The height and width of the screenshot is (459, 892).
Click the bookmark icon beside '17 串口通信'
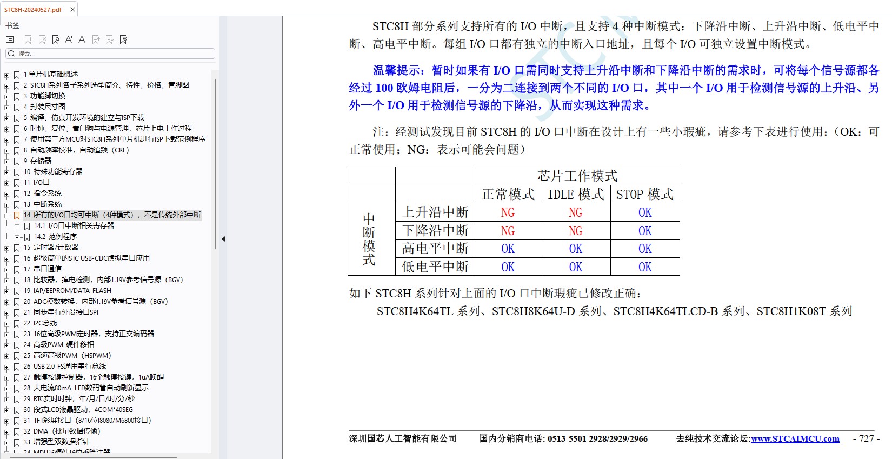click(17, 269)
